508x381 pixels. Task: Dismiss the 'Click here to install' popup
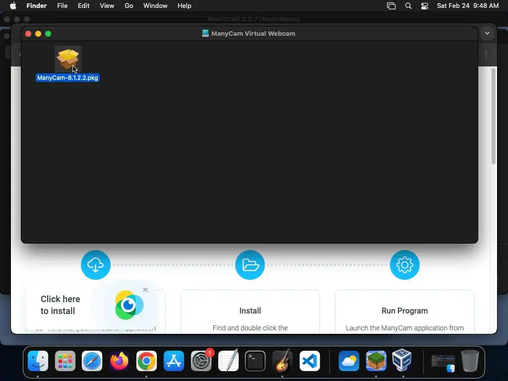click(145, 290)
